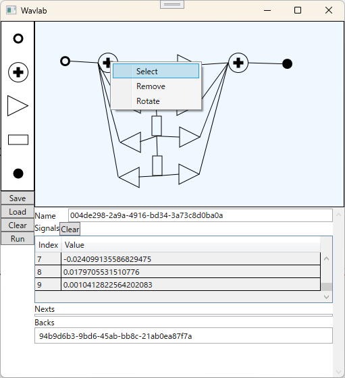
Task: Click the lowest rectangle delay node
Action: [x=157, y=165]
